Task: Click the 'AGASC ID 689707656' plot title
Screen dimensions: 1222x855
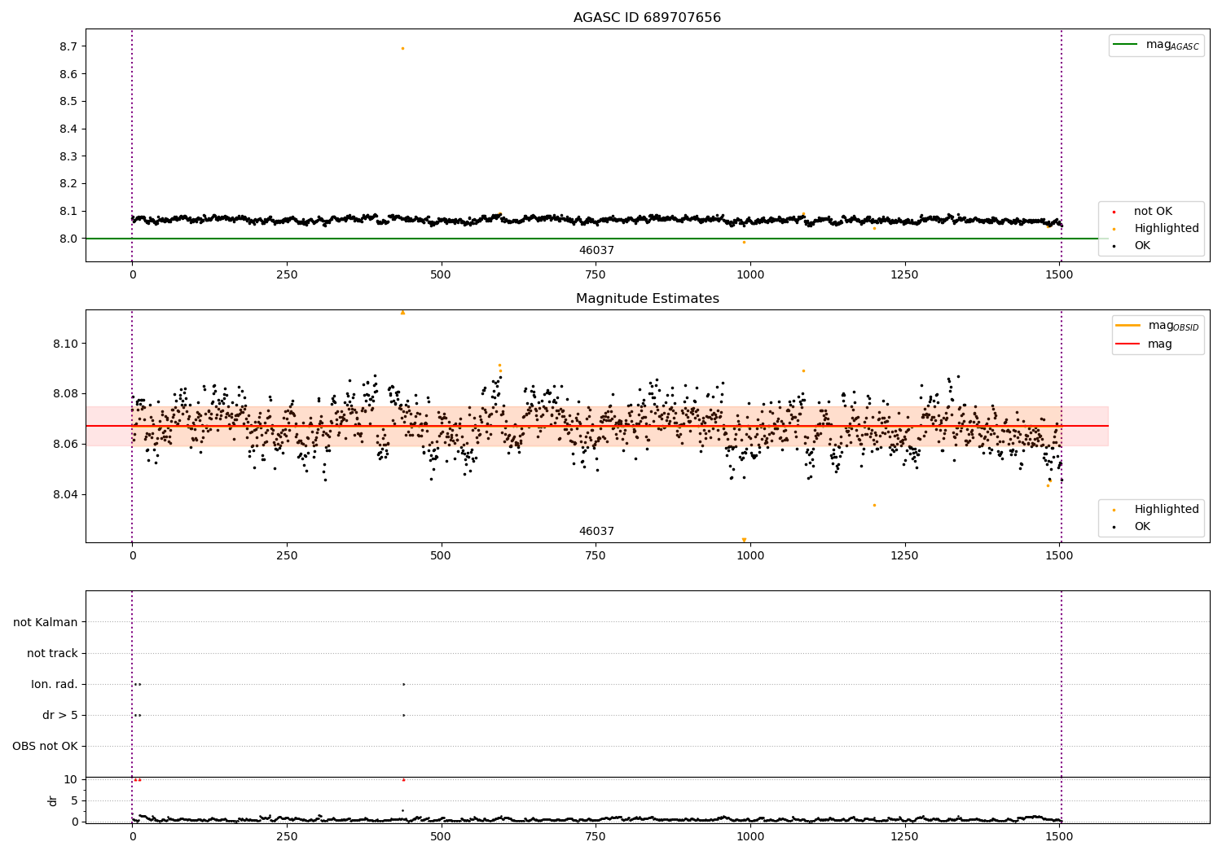Action: (647, 18)
